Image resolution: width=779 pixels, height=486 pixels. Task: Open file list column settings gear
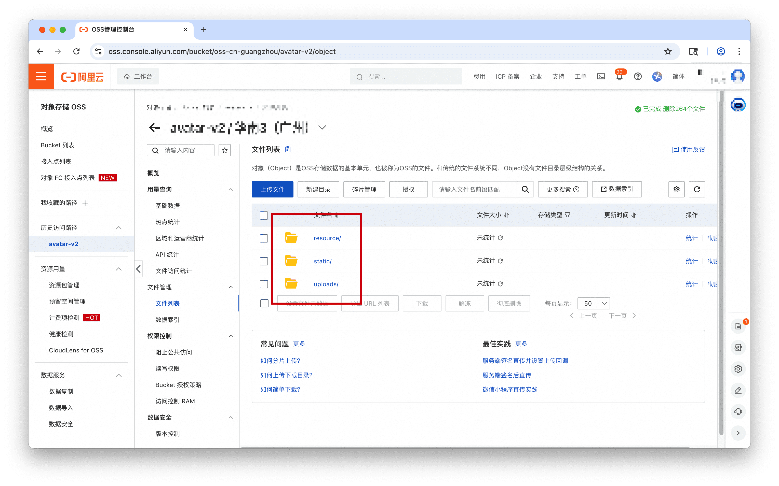coord(676,189)
